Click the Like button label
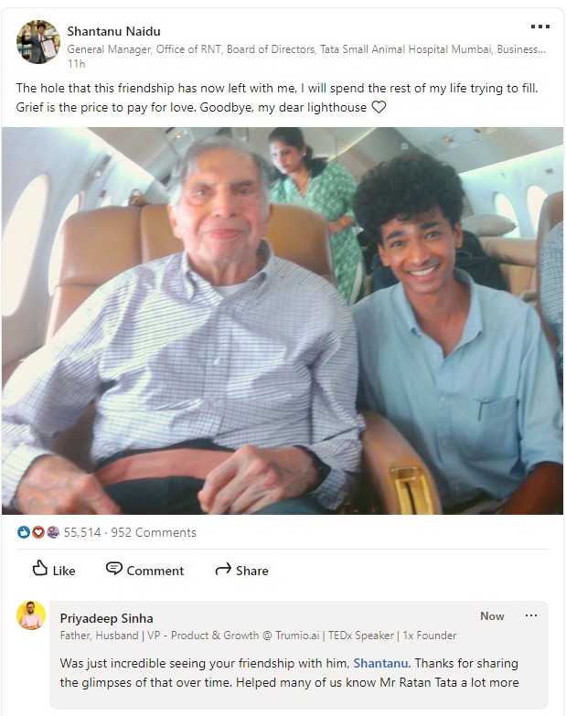This screenshot has width=566, height=716. tap(64, 571)
